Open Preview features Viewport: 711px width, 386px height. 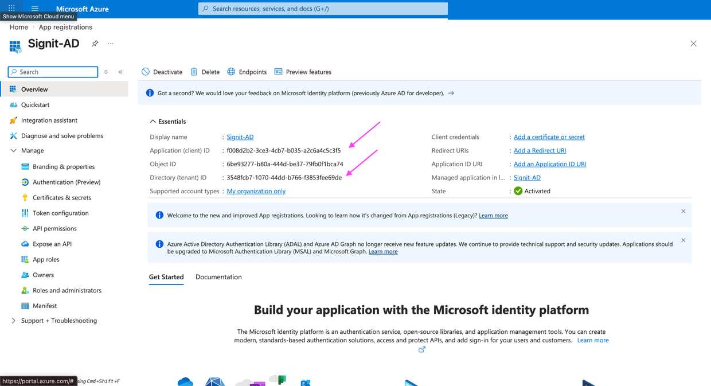[303, 72]
